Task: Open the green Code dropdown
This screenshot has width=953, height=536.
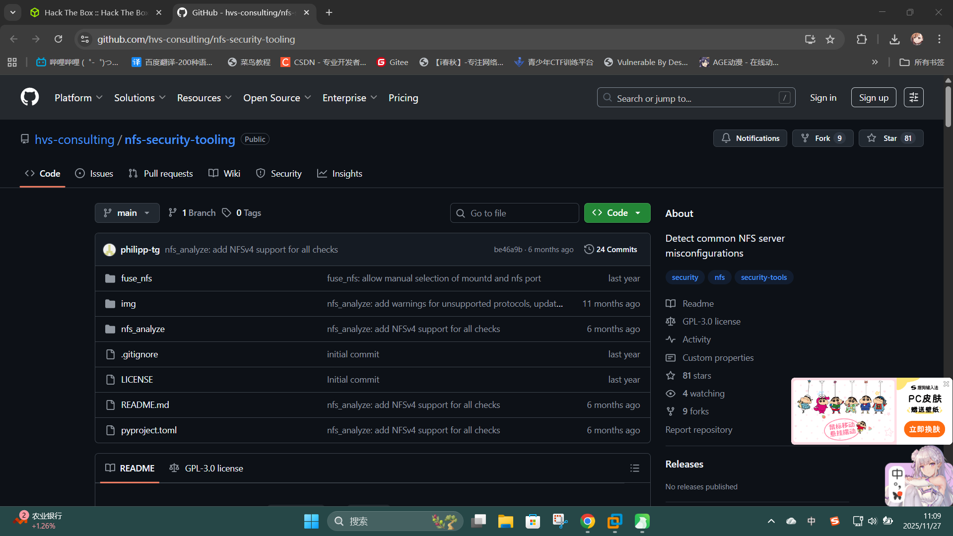Action: [617, 213]
